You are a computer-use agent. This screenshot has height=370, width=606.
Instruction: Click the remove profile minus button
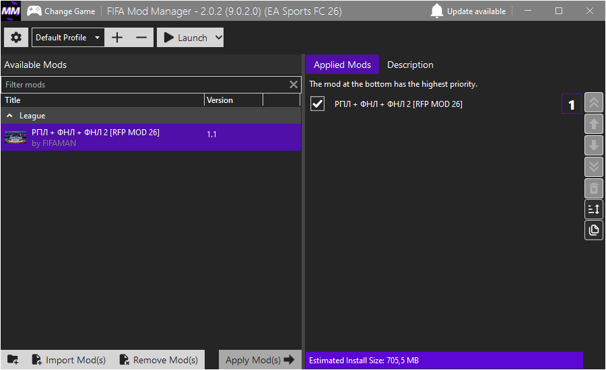(x=141, y=38)
